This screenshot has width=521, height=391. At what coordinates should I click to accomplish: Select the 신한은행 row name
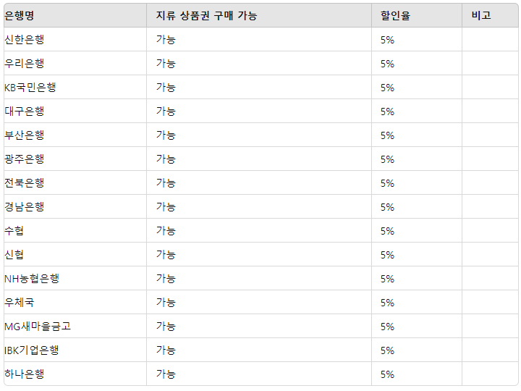point(25,40)
